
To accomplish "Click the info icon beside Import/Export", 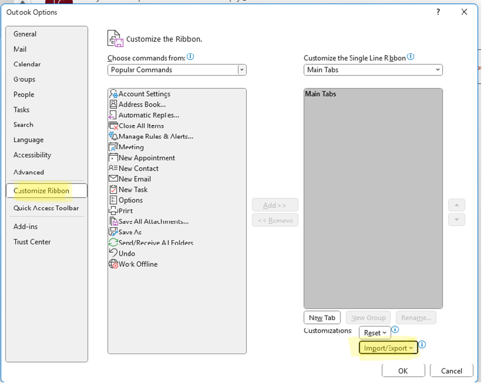I will point(422,344).
